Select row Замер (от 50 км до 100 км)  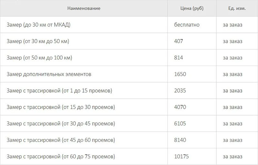click(129, 58)
